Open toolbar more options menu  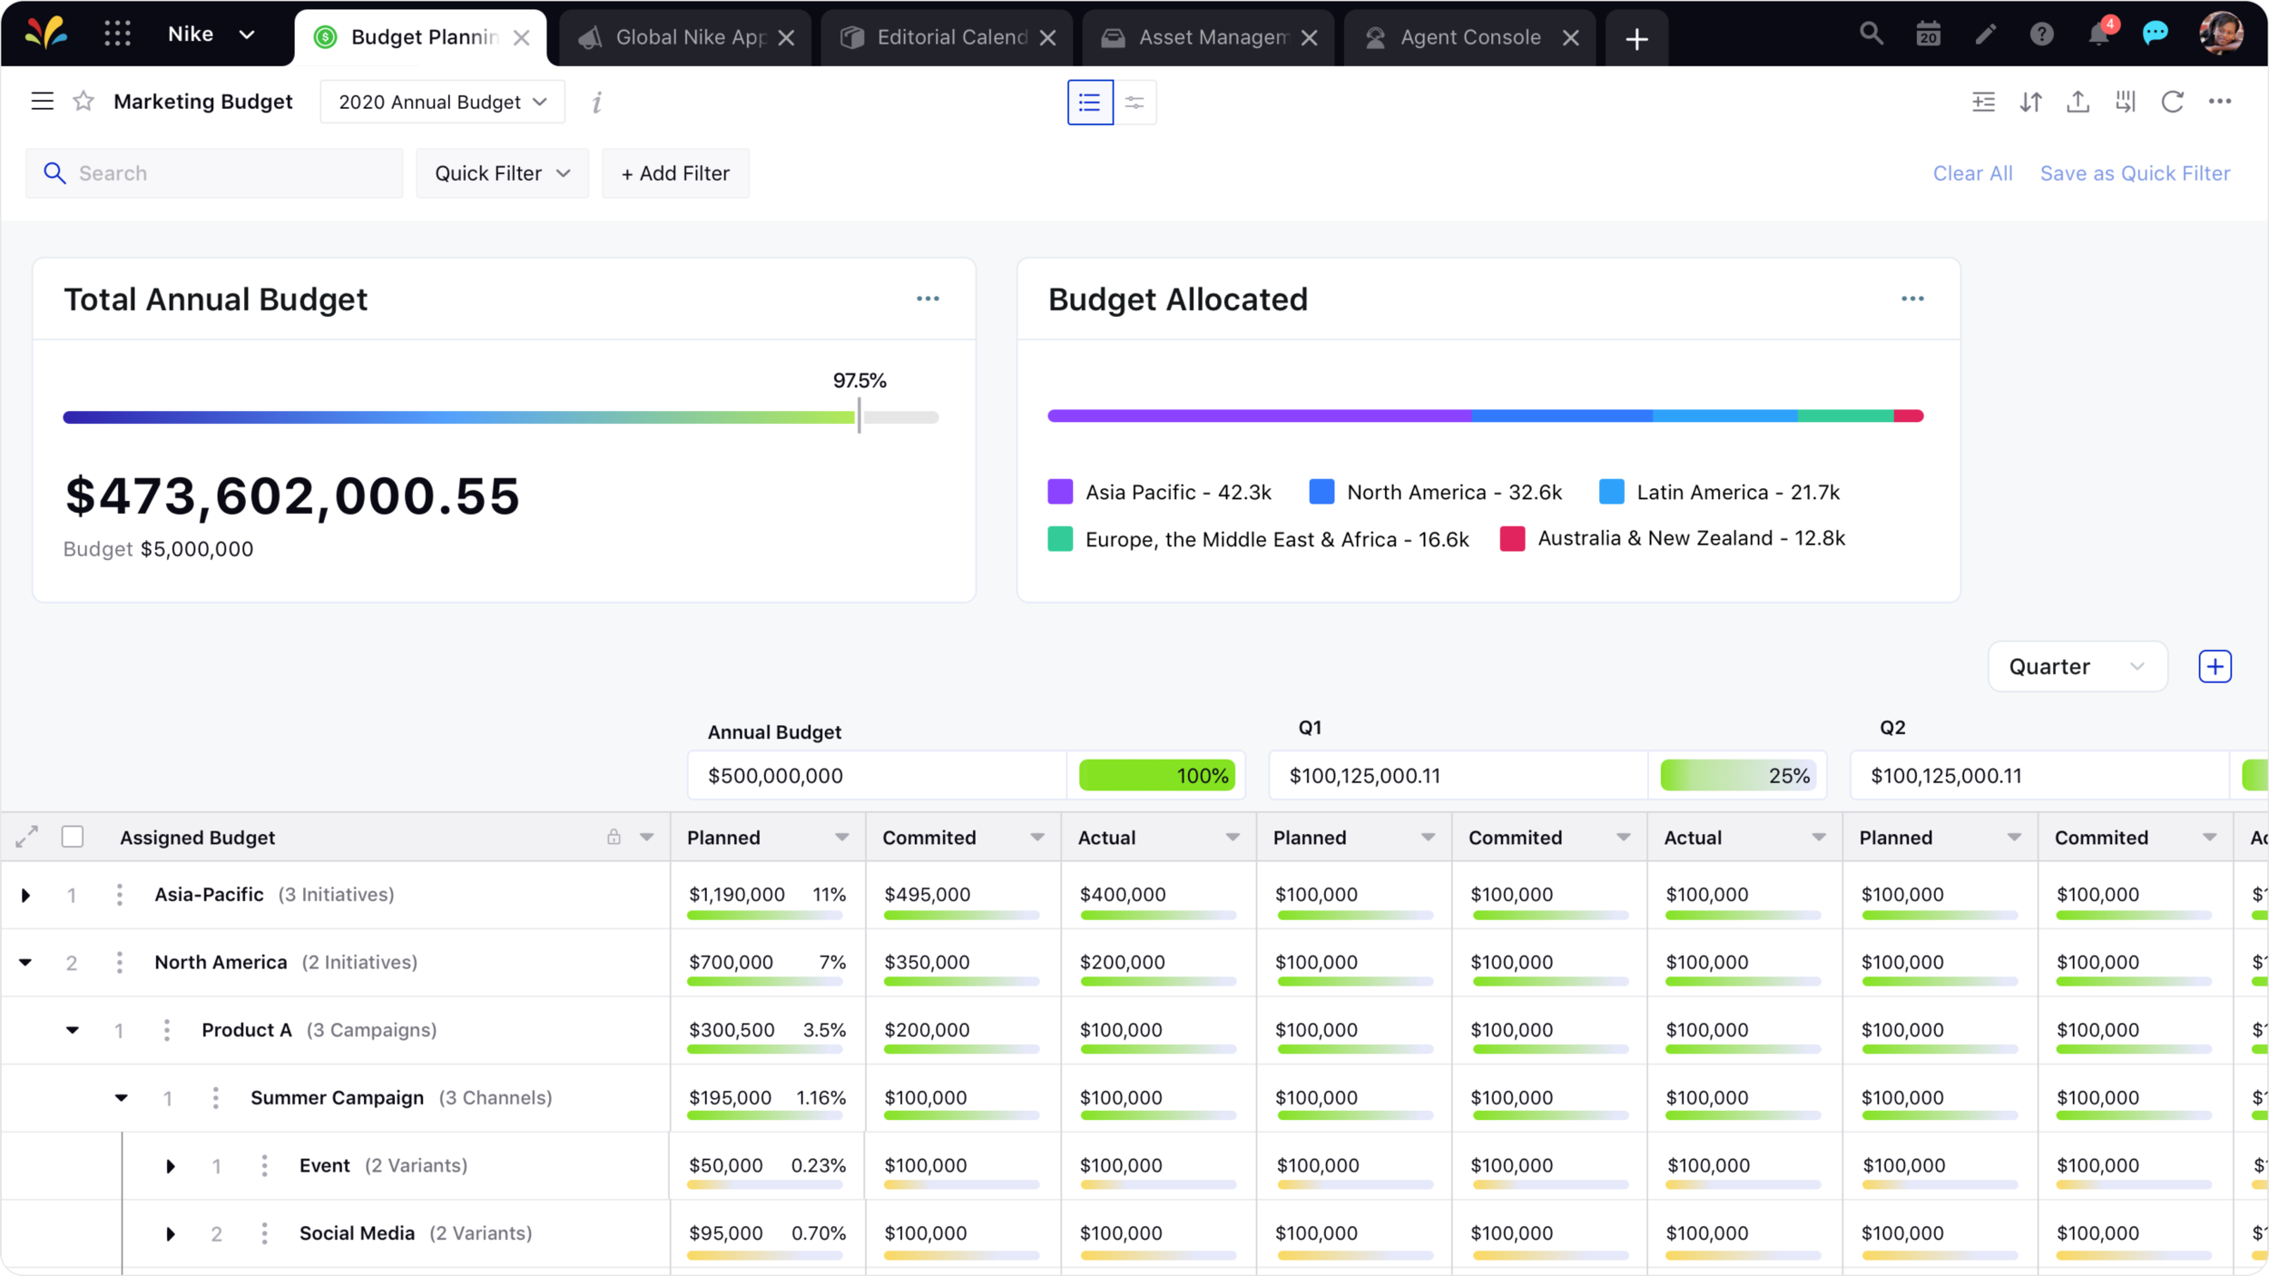[2220, 102]
